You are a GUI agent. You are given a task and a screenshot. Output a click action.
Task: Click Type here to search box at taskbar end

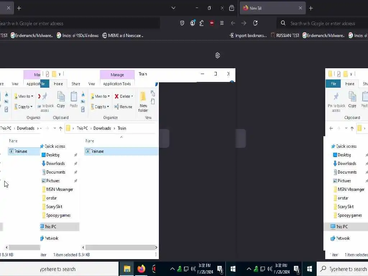pos(343,269)
